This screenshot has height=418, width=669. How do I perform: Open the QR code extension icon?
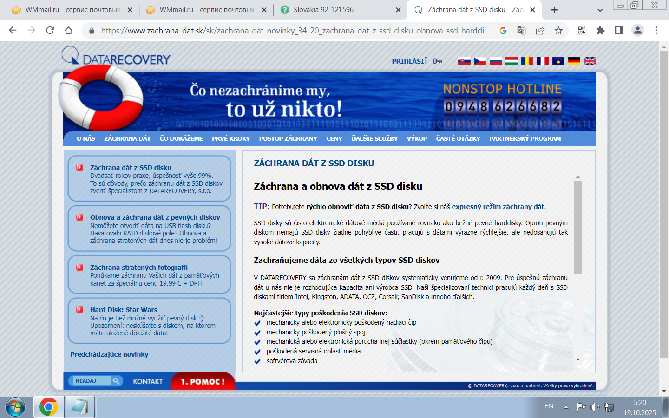point(582,30)
